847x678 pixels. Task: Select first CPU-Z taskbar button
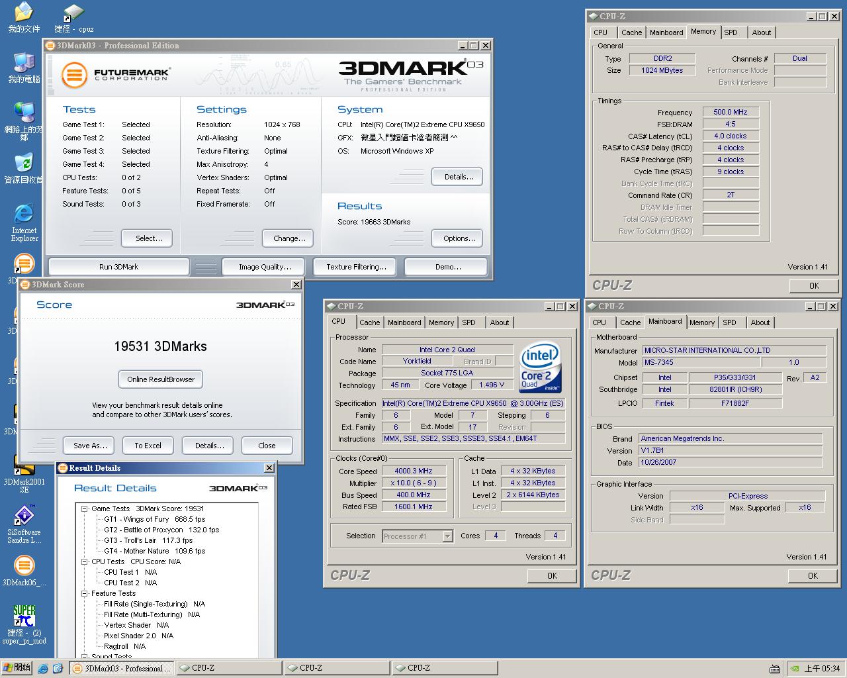coord(230,668)
